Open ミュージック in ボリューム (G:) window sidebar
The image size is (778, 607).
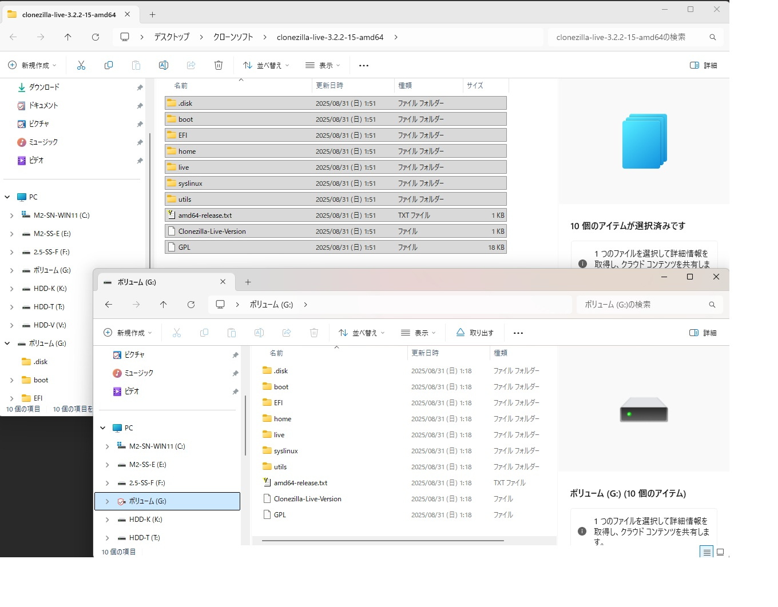(x=138, y=373)
